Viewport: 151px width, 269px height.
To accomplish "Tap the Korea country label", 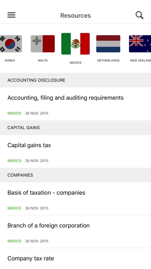I will point(10,60).
